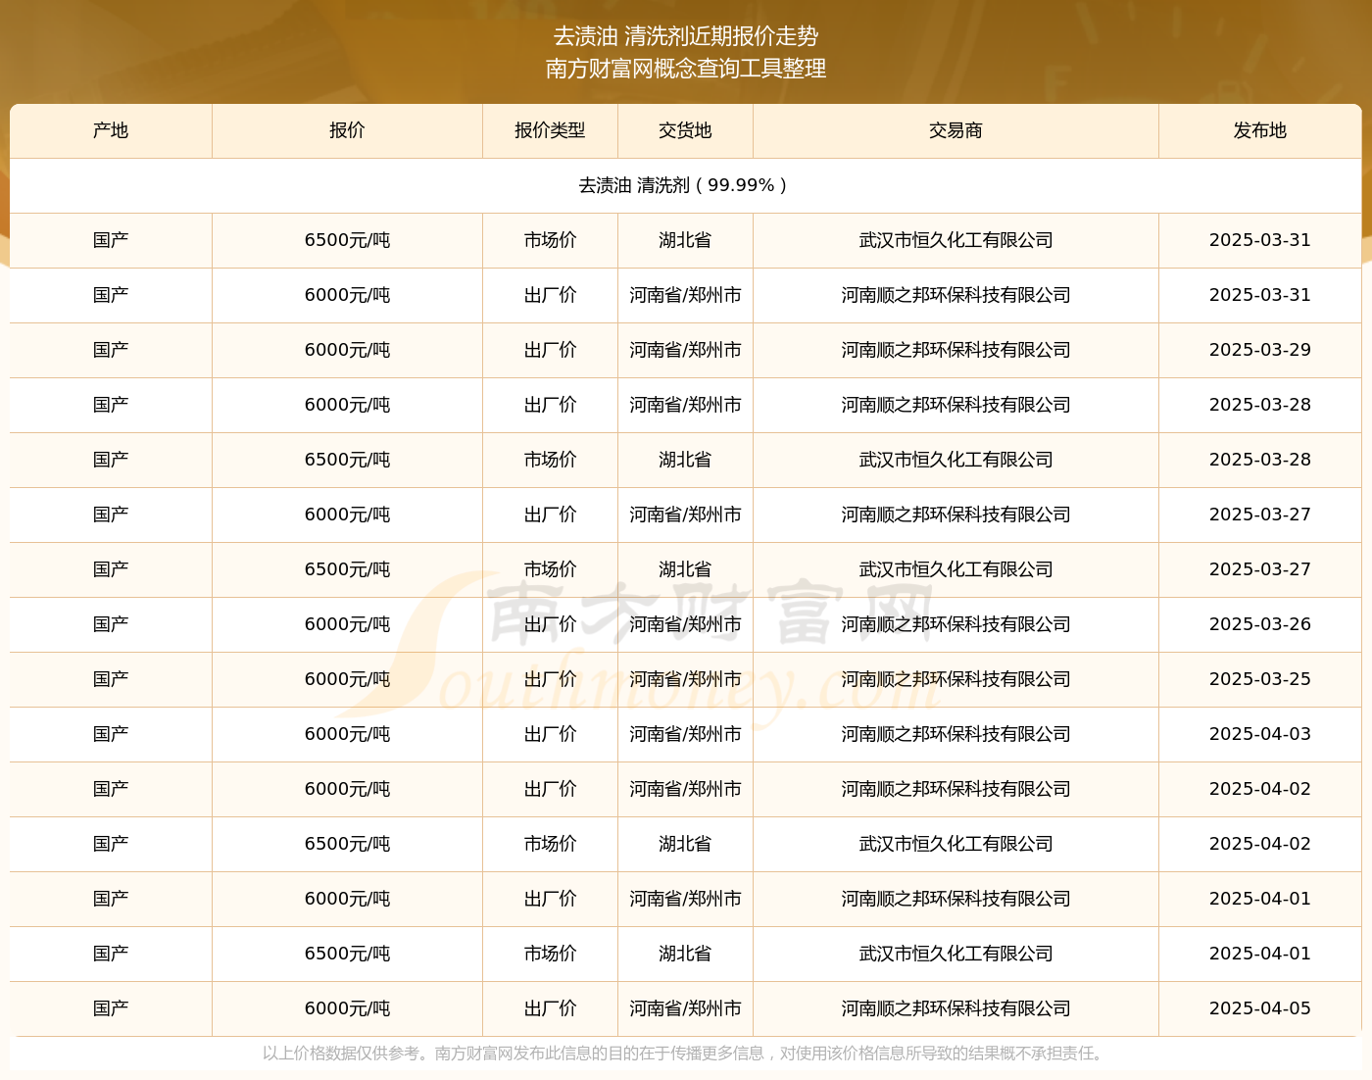Select the 交易商 column header
The height and width of the screenshot is (1080, 1372).
(x=955, y=130)
